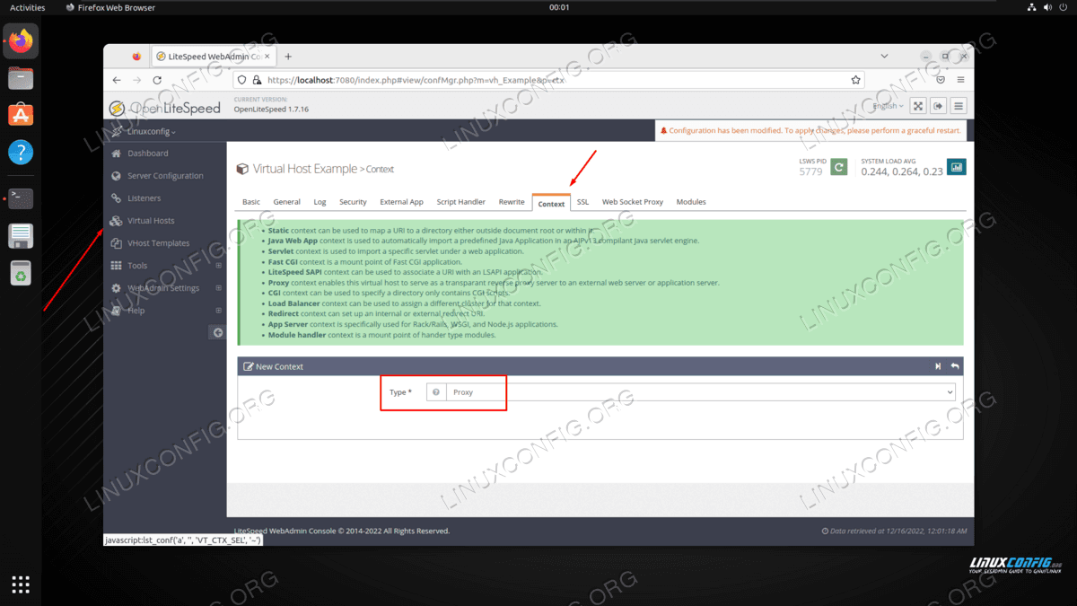Toggle full screen in WebAdmin header
This screenshot has width=1077, height=606.
918,106
